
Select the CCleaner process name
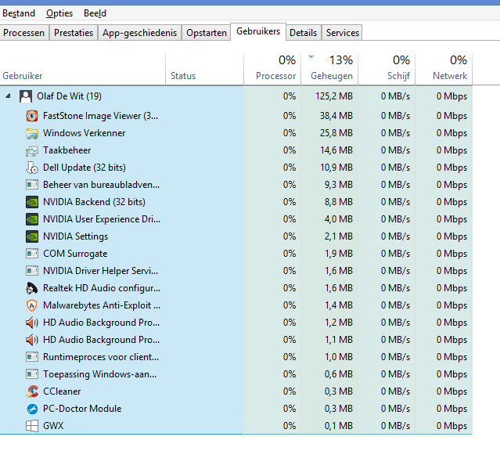coord(62,391)
